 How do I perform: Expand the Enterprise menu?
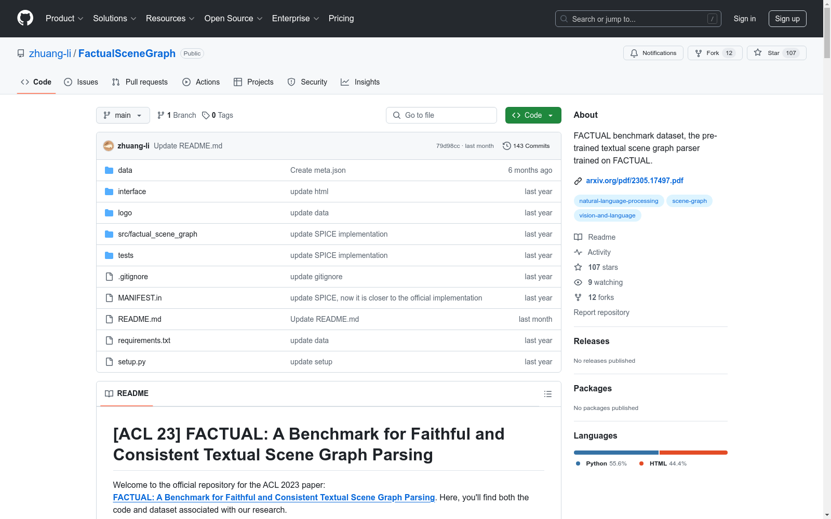pyautogui.click(x=296, y=19)
